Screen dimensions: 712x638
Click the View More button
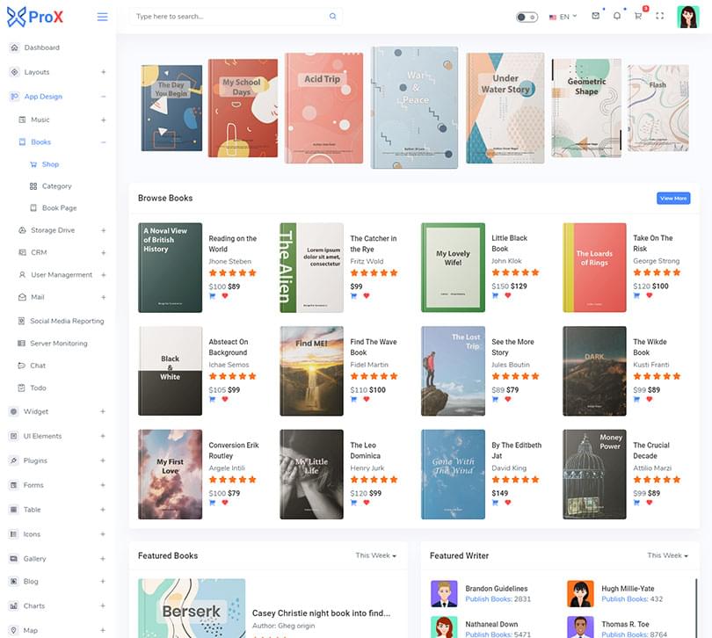point(673,199)
